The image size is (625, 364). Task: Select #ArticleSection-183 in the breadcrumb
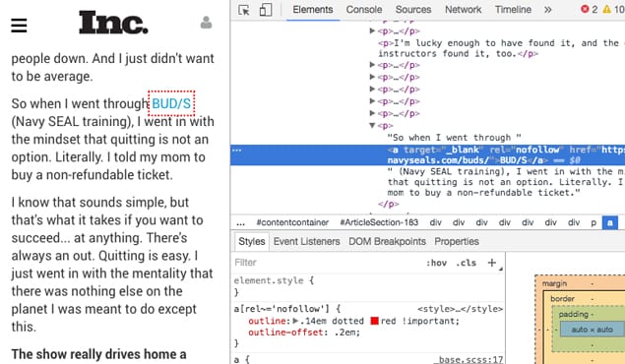pyautogui.click(x=379, y=222)
